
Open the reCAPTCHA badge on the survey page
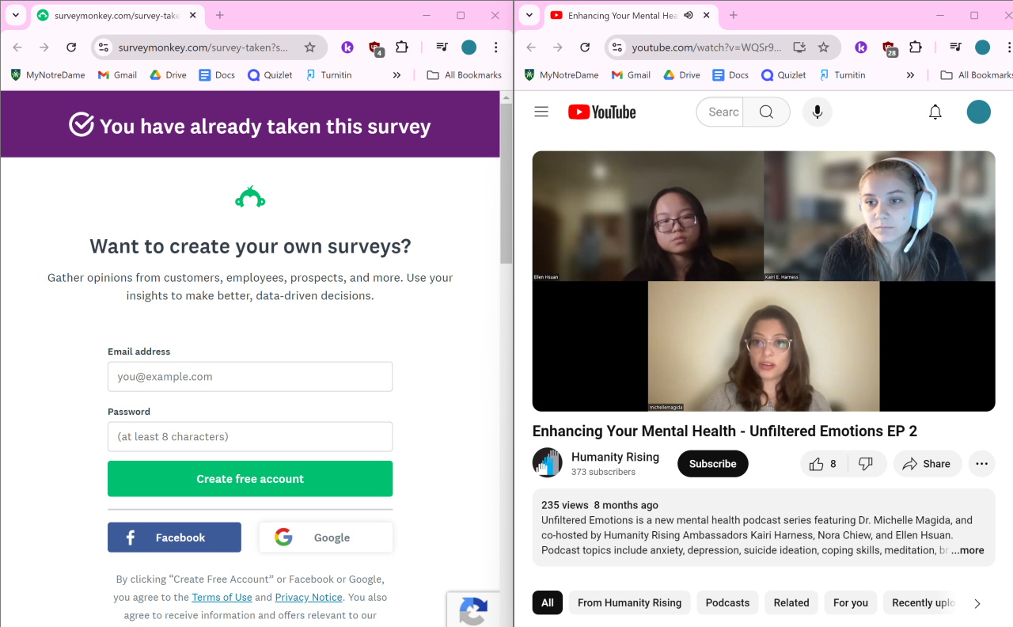point(473,610)
